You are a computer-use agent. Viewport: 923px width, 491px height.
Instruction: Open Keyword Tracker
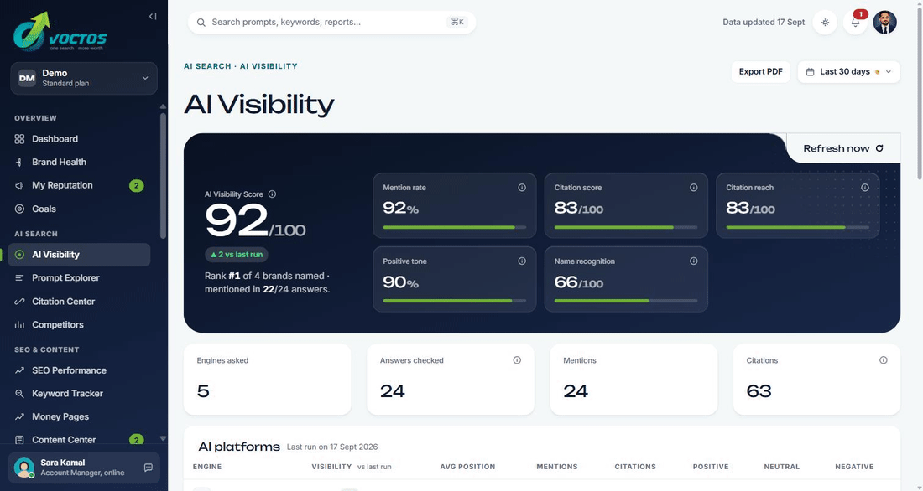click(80, 394)
